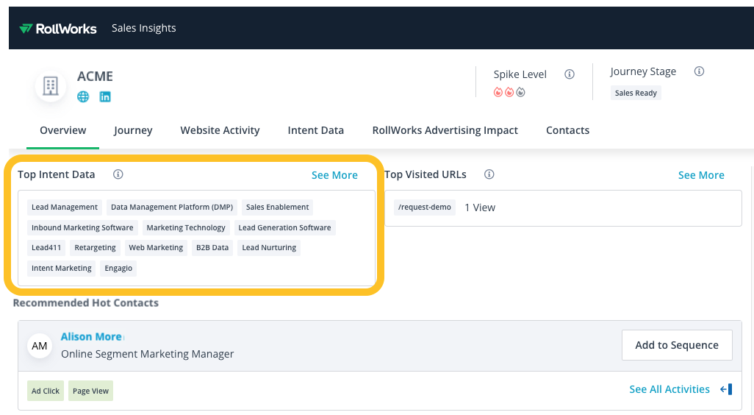Open ACME LinkedIn profile icon

[105, 97]
